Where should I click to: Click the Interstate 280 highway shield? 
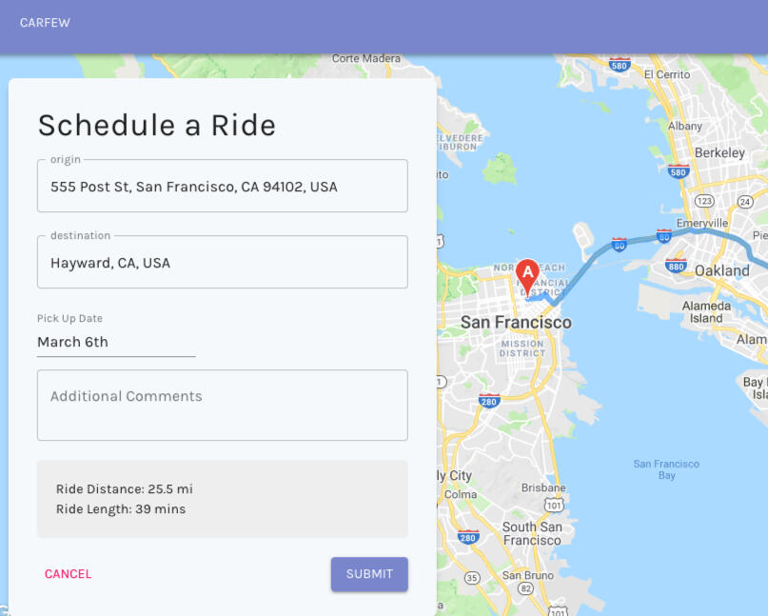click(489, 400)
